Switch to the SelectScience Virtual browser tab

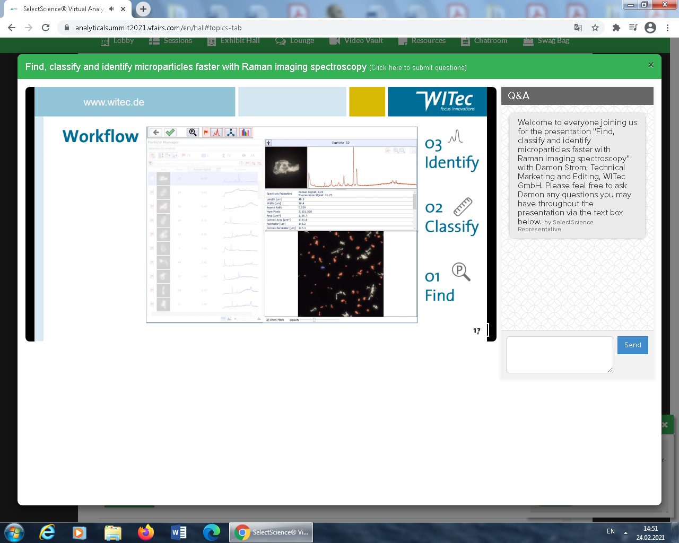point(63,9)
